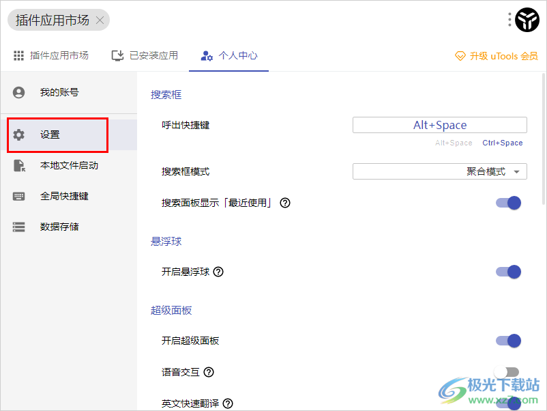
Task: Click the gear icon next to 设置
Action: pos(19,134)
